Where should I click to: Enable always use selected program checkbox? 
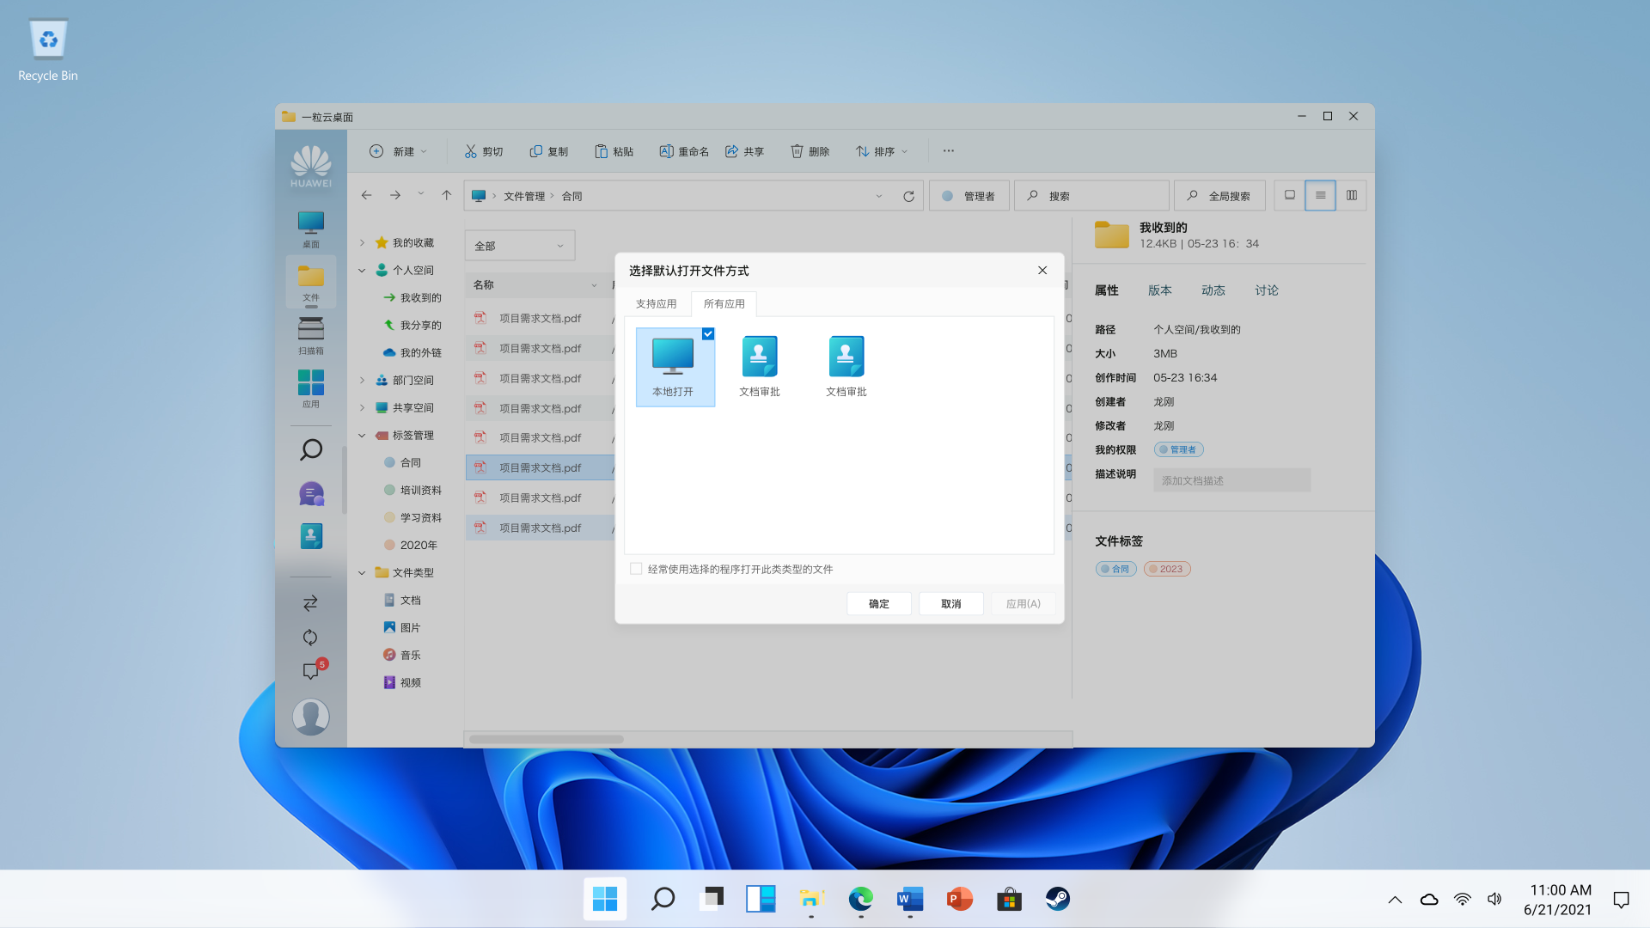pos(636,569)
